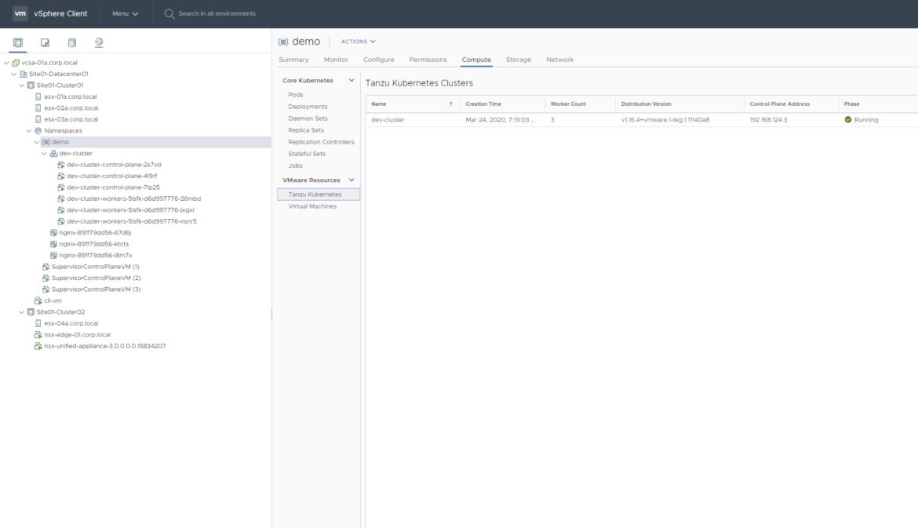Collapse the Site01-Datacenter01 tree node

[14, 74]
